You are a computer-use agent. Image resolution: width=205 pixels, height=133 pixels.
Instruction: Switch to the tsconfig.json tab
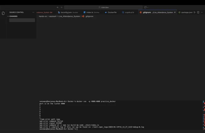(x=68, y=12)
